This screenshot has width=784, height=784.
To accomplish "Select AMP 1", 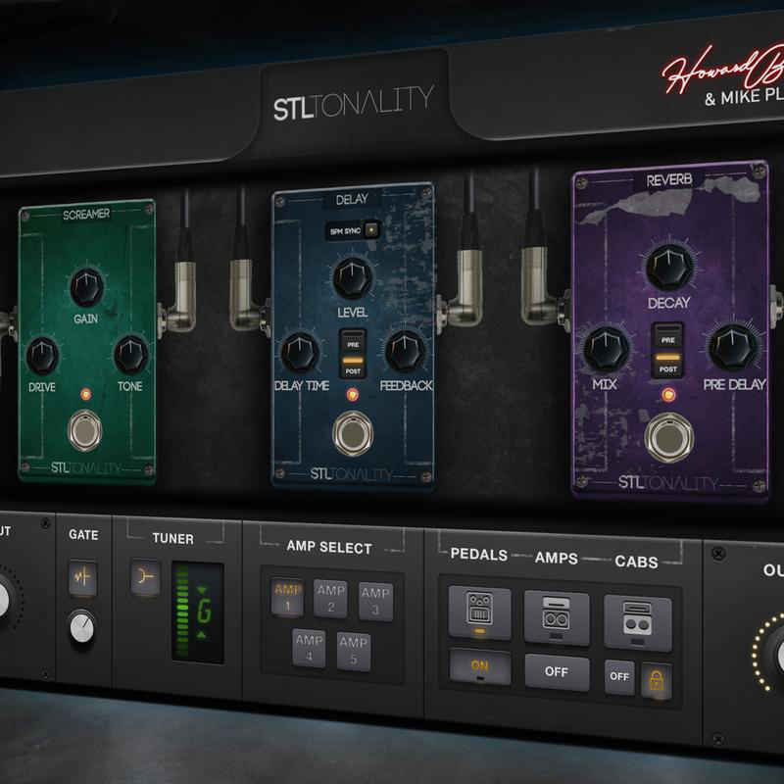I will pos(287,597).
